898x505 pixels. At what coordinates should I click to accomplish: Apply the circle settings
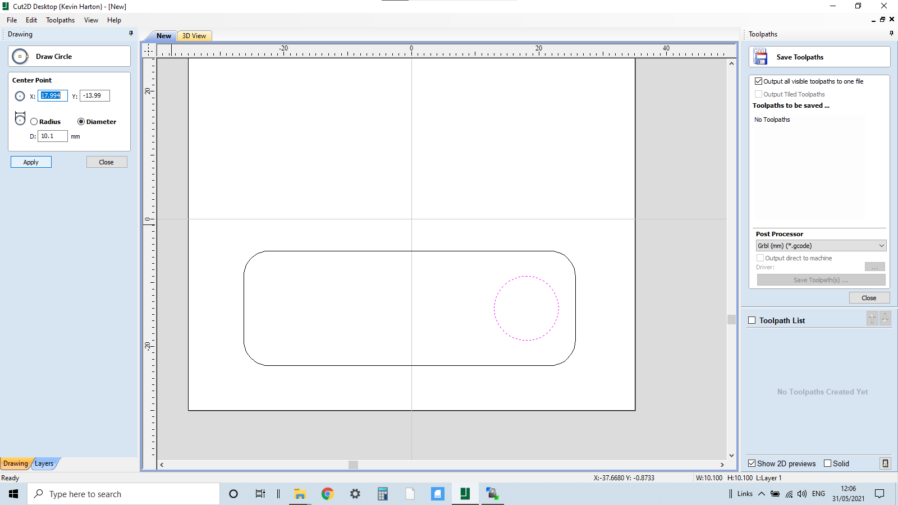(31, 162)
